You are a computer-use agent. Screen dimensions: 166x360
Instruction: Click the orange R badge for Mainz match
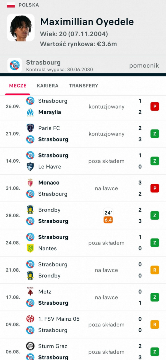tap(155, 325)
